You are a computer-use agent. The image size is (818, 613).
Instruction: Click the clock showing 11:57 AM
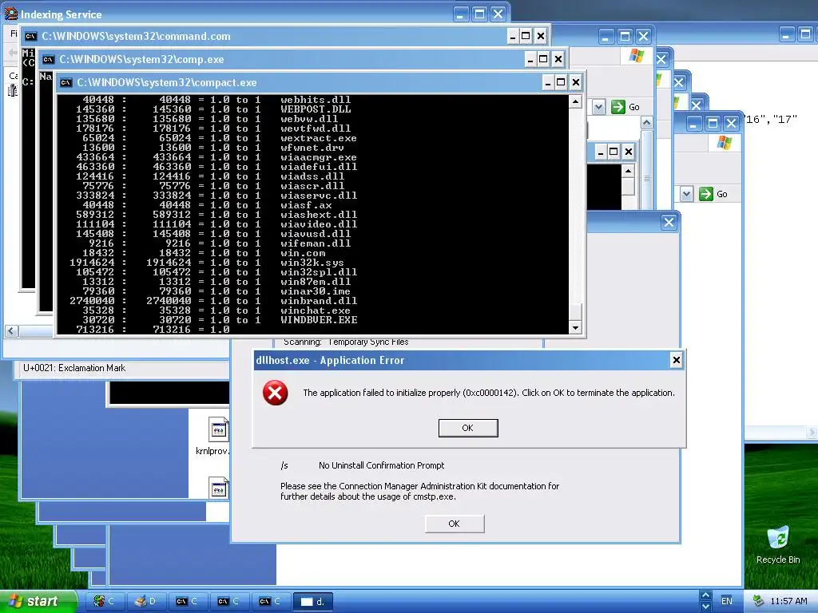(x=788, y=601)
